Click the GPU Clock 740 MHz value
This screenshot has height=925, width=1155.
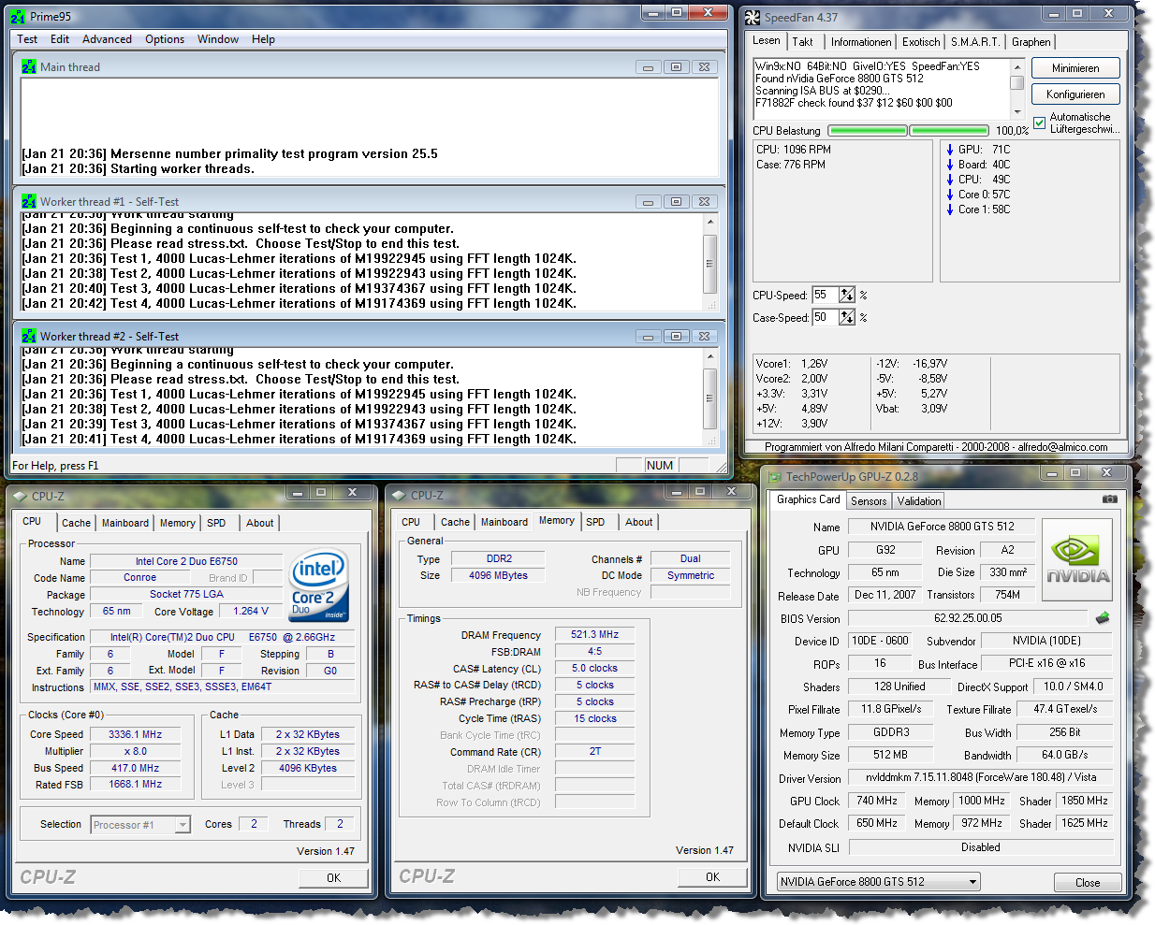click(877, 801)
